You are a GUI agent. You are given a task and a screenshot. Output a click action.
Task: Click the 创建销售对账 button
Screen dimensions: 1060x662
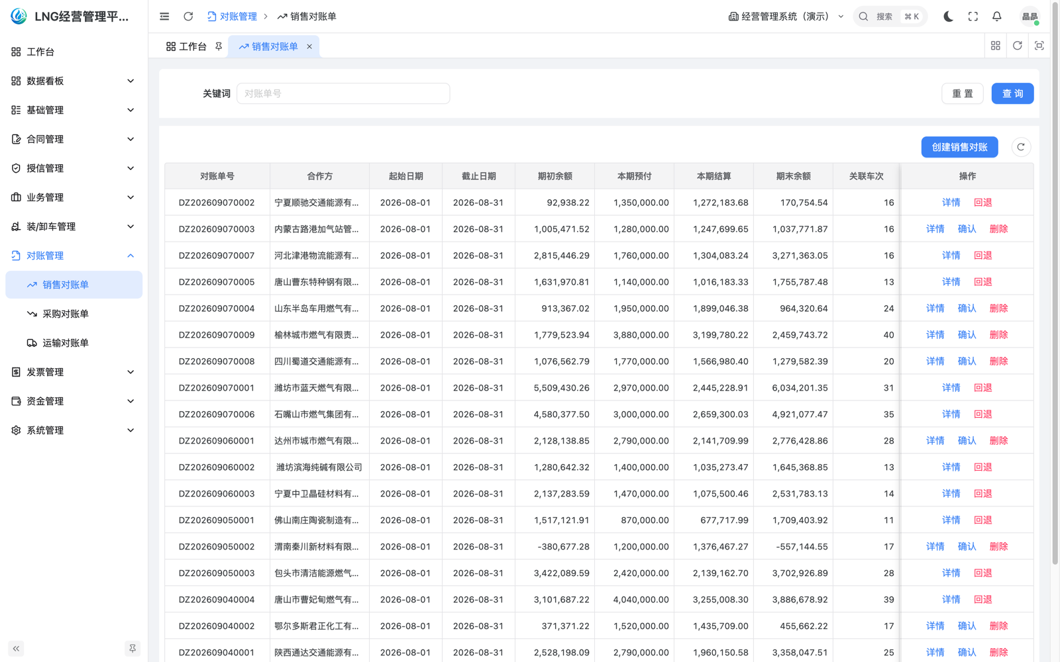click(x=959, y=147)
